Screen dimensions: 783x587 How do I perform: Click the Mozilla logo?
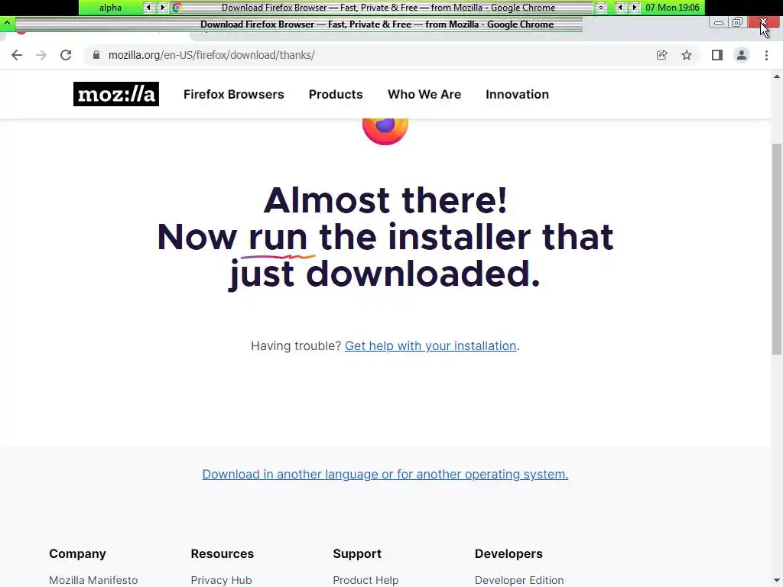(116, 94)
